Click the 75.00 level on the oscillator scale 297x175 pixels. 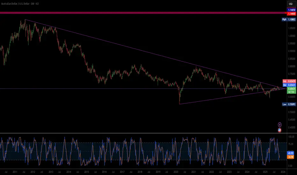click(x=291, y=144)
